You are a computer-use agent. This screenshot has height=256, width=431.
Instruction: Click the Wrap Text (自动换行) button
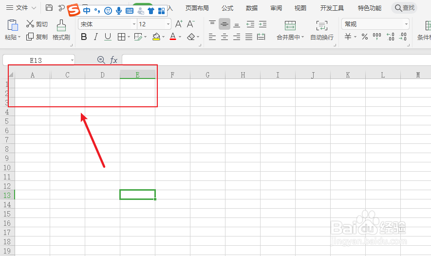click(x=322, y=30)
